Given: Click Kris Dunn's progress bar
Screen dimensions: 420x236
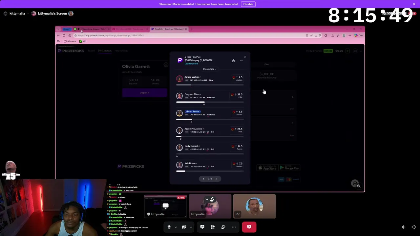Looking at the screenshot, I should coord(210,171).
